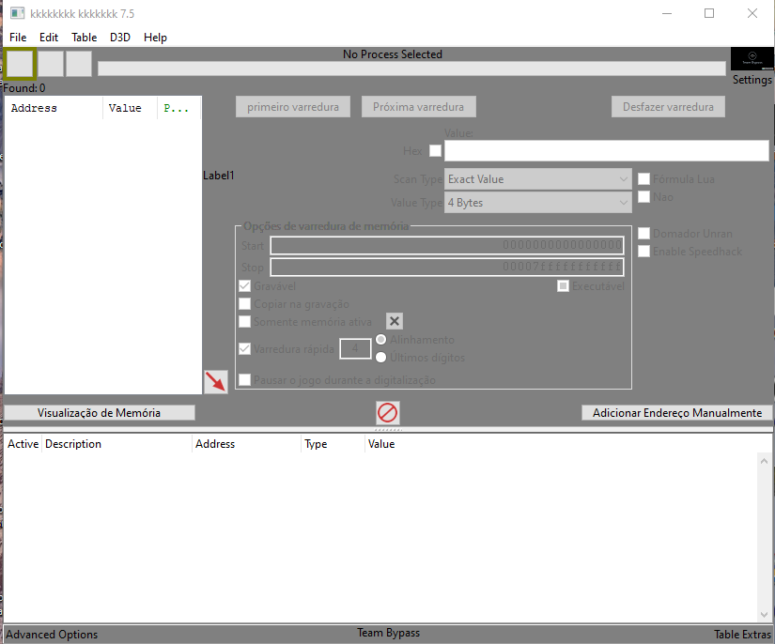Enable the Enable Speedhack checkbox
775x644 pixels.
click(x=644, y=251)
